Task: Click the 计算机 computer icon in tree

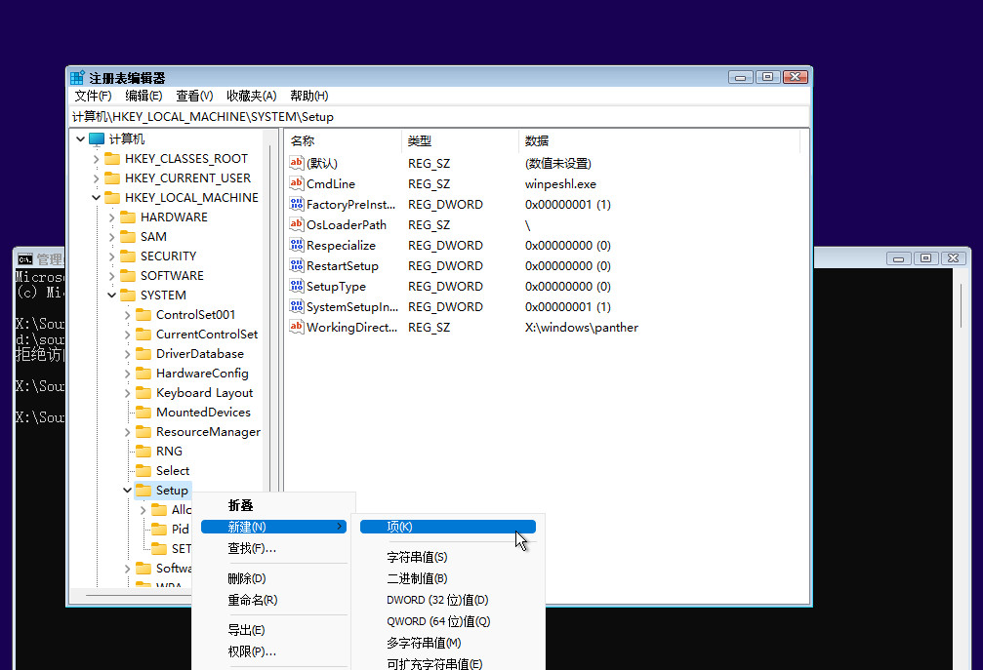Action: (97, 139)
